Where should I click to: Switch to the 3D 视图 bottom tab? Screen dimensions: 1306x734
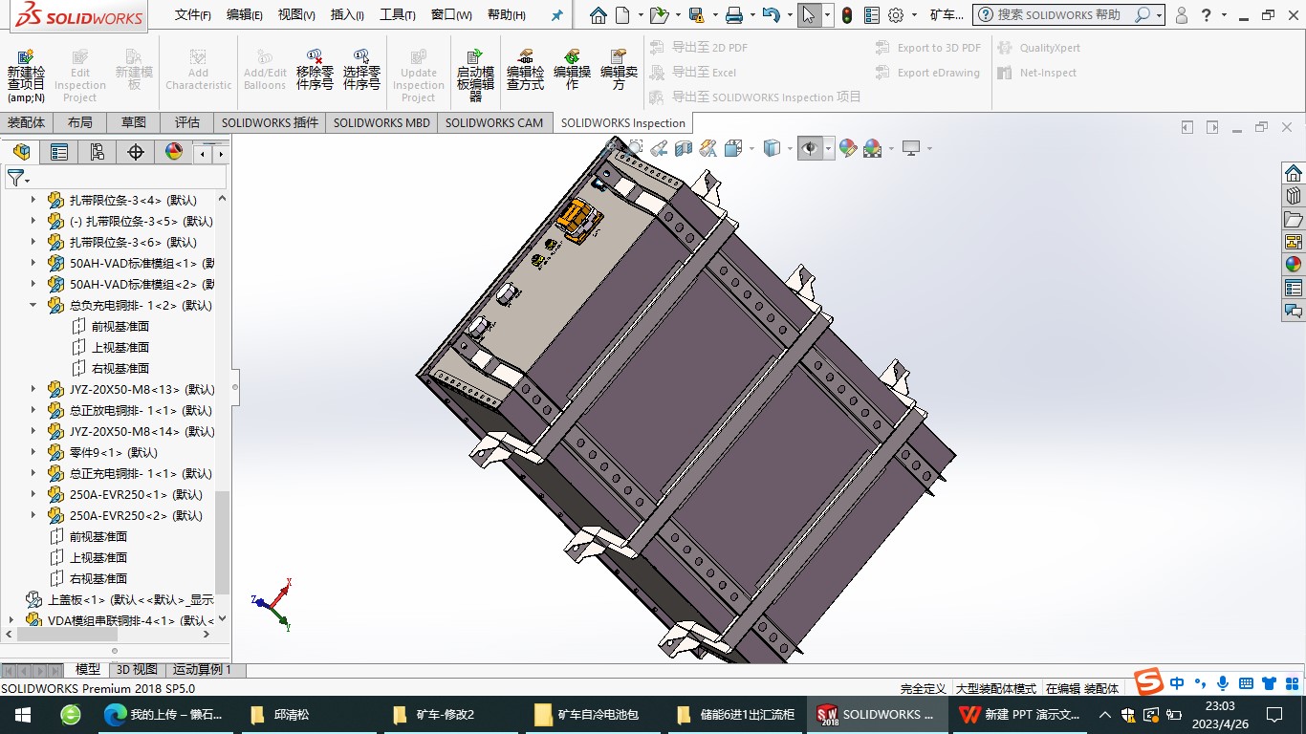(x=137, y=670)
